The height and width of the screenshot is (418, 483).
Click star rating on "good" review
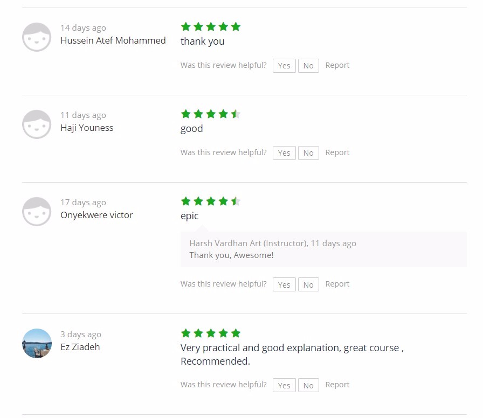pos(211,114)
